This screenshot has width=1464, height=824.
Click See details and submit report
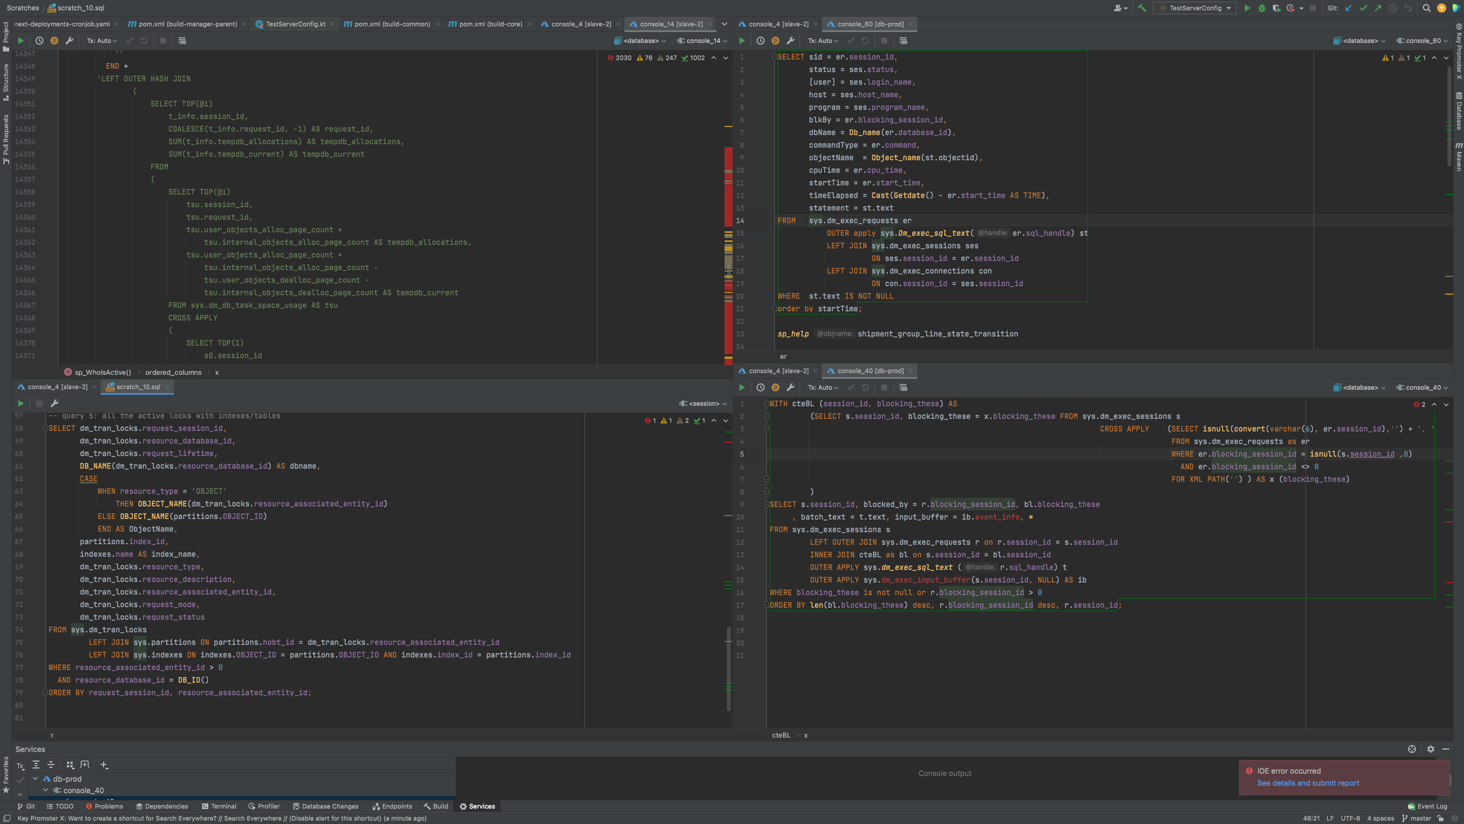pyautogui.click(x=1308, y=783)
